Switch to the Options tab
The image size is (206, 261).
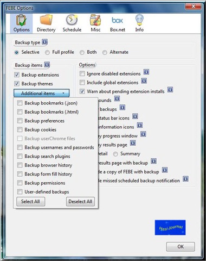coord(21,23)
